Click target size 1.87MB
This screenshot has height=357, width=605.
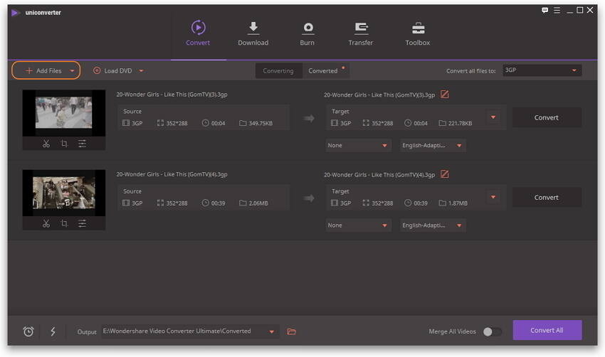(458, 203)
